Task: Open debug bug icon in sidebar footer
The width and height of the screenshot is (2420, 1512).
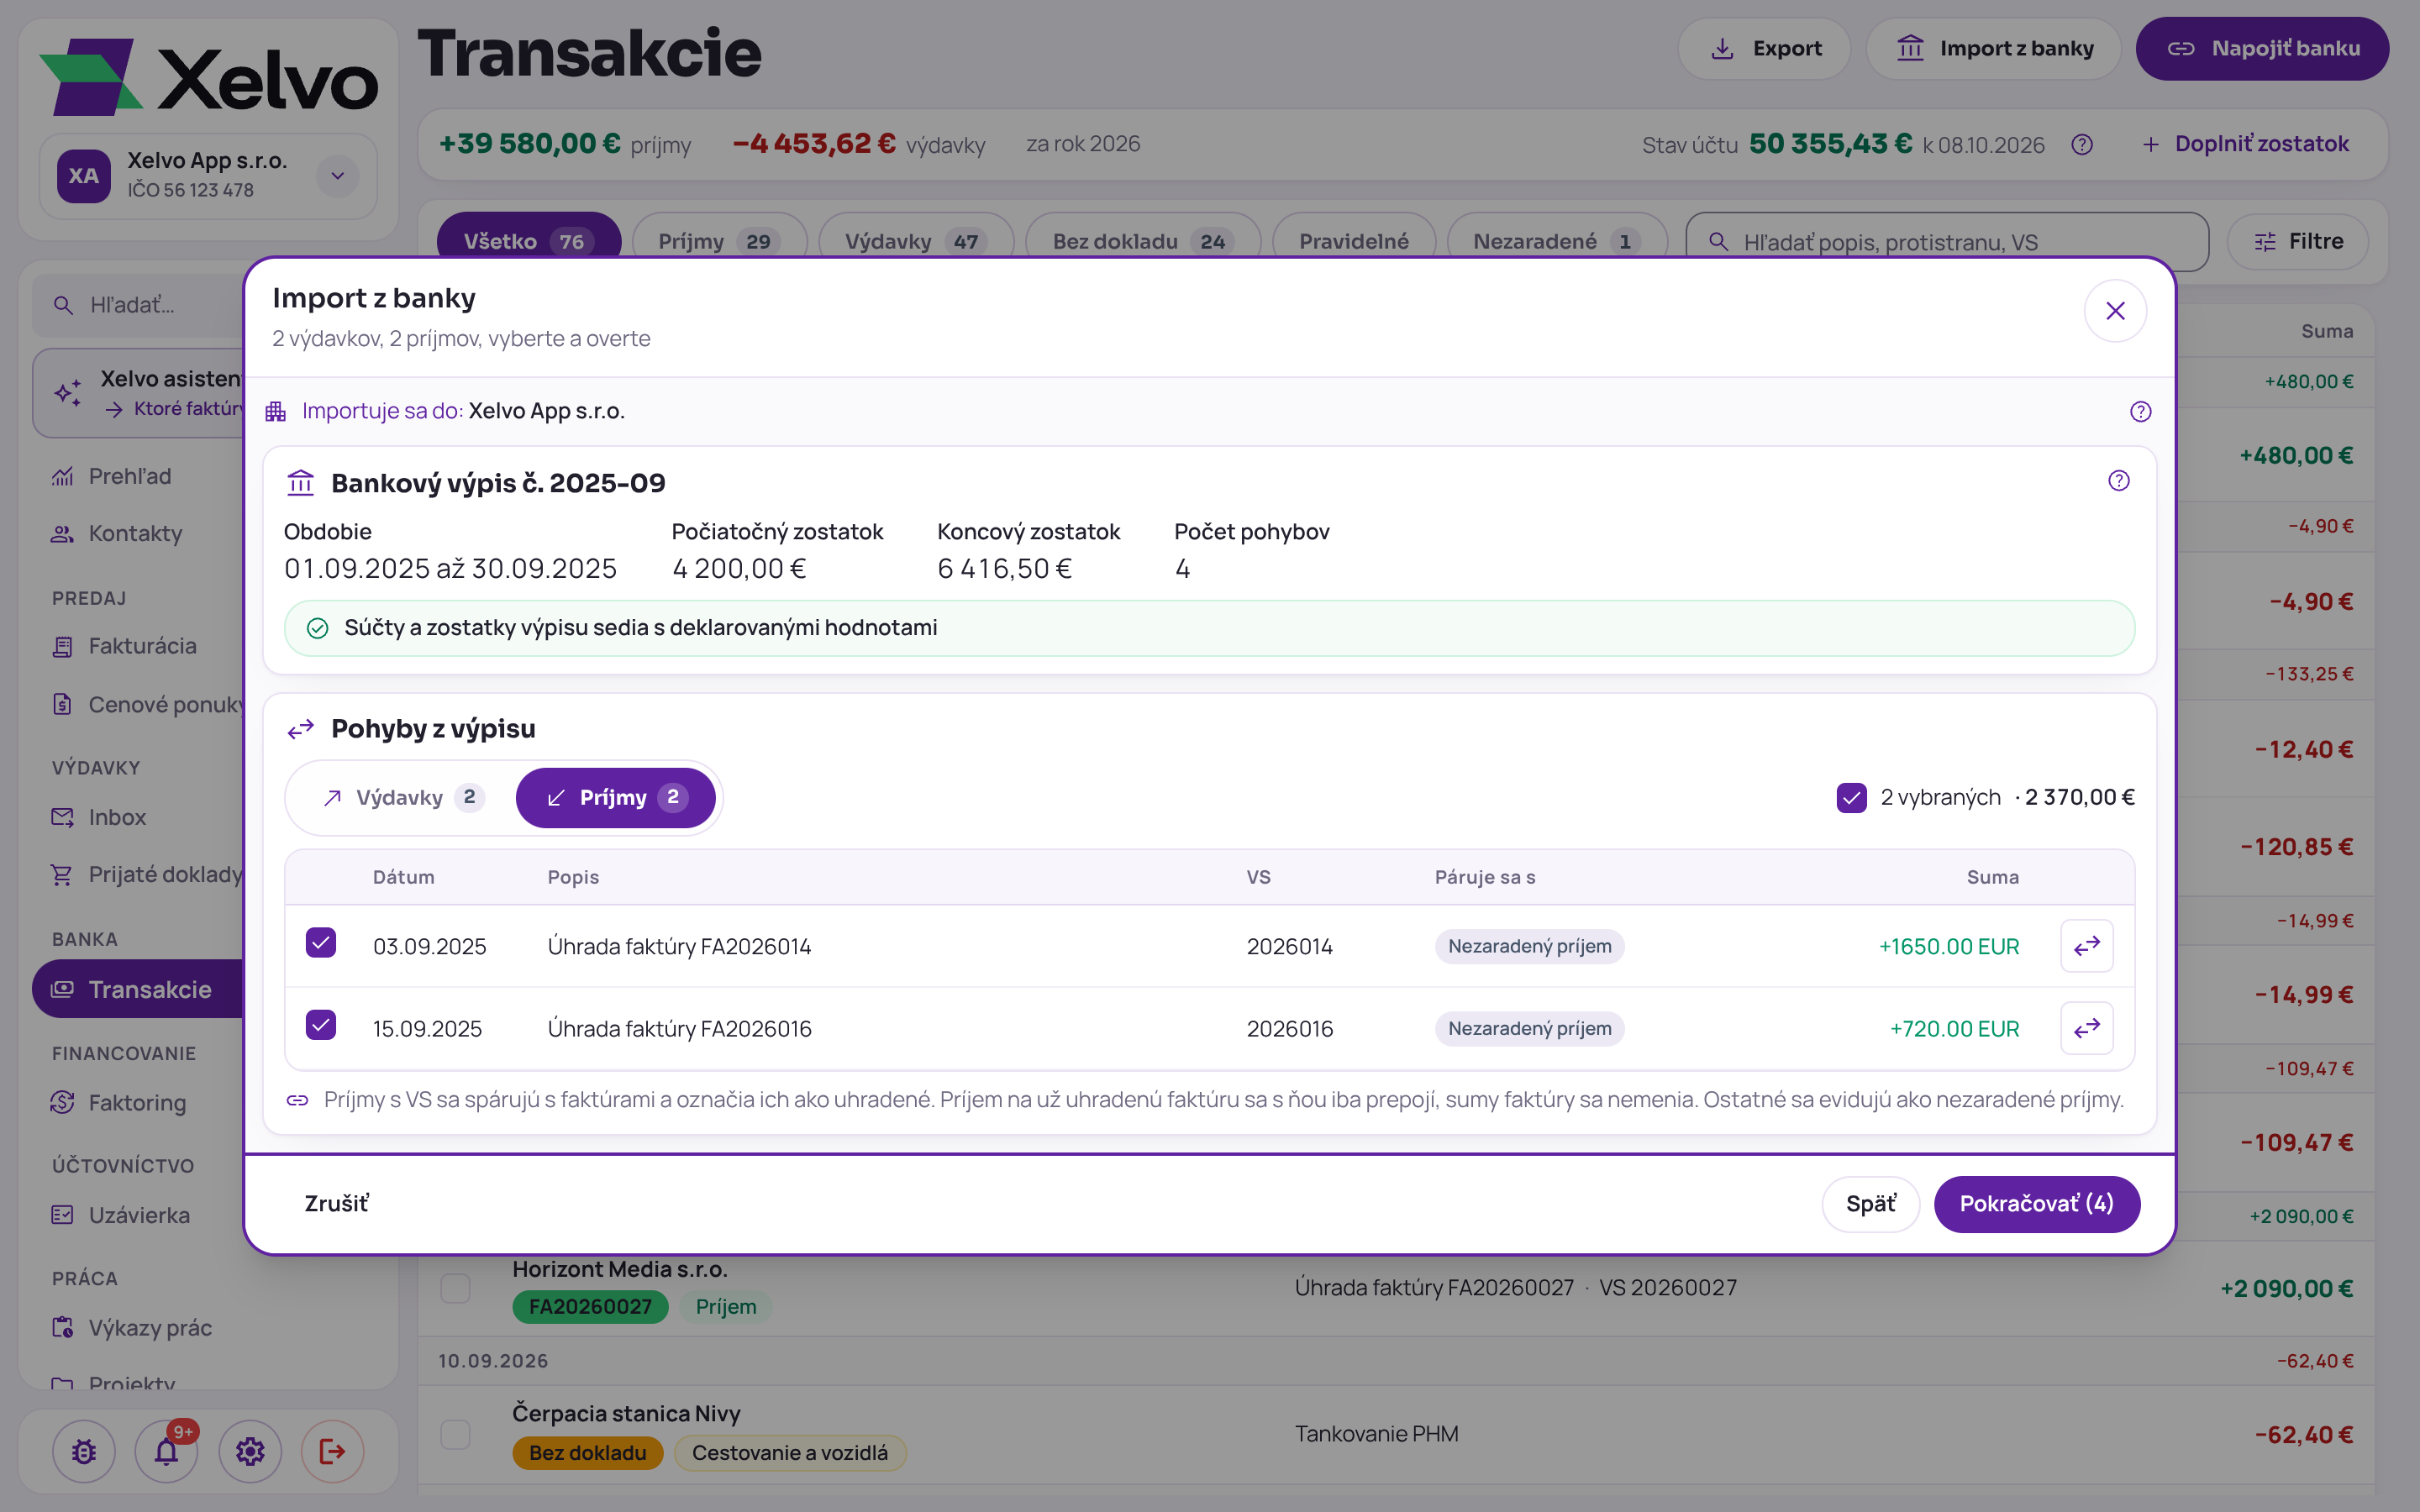Action: pos(84,1451)
